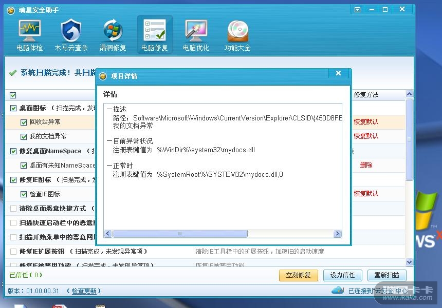Uncheck the 桌面有未知NameSpace checkbox
The image size is (442, 308).
click(24, 166)
